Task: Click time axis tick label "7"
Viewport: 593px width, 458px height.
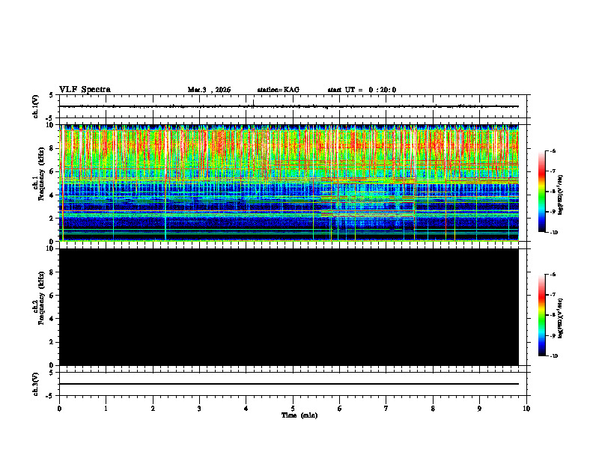Action: click(386, 409)
